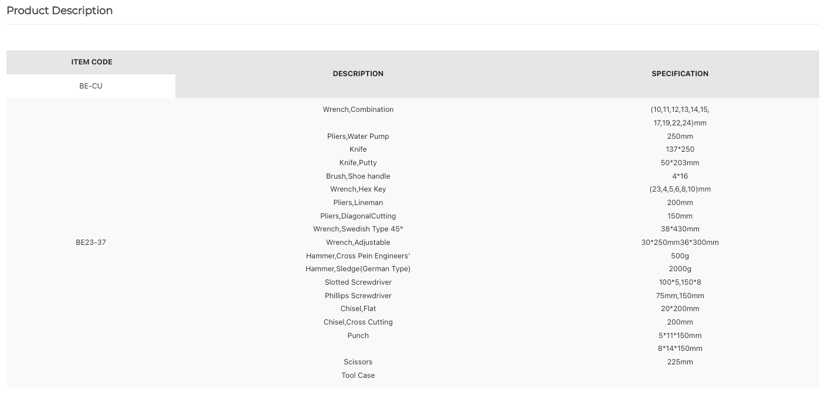
Task: Select the ITEM CODE column header
Action: click(x=91, y=62)
